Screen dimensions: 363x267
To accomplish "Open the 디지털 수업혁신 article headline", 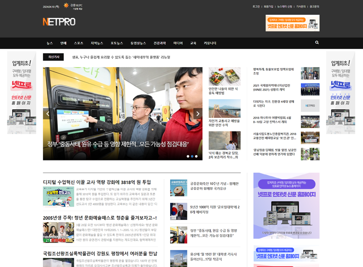I will [97, 182].
